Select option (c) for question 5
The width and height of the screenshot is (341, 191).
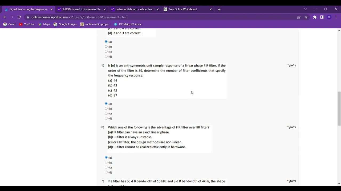click(x=106, y=113)
